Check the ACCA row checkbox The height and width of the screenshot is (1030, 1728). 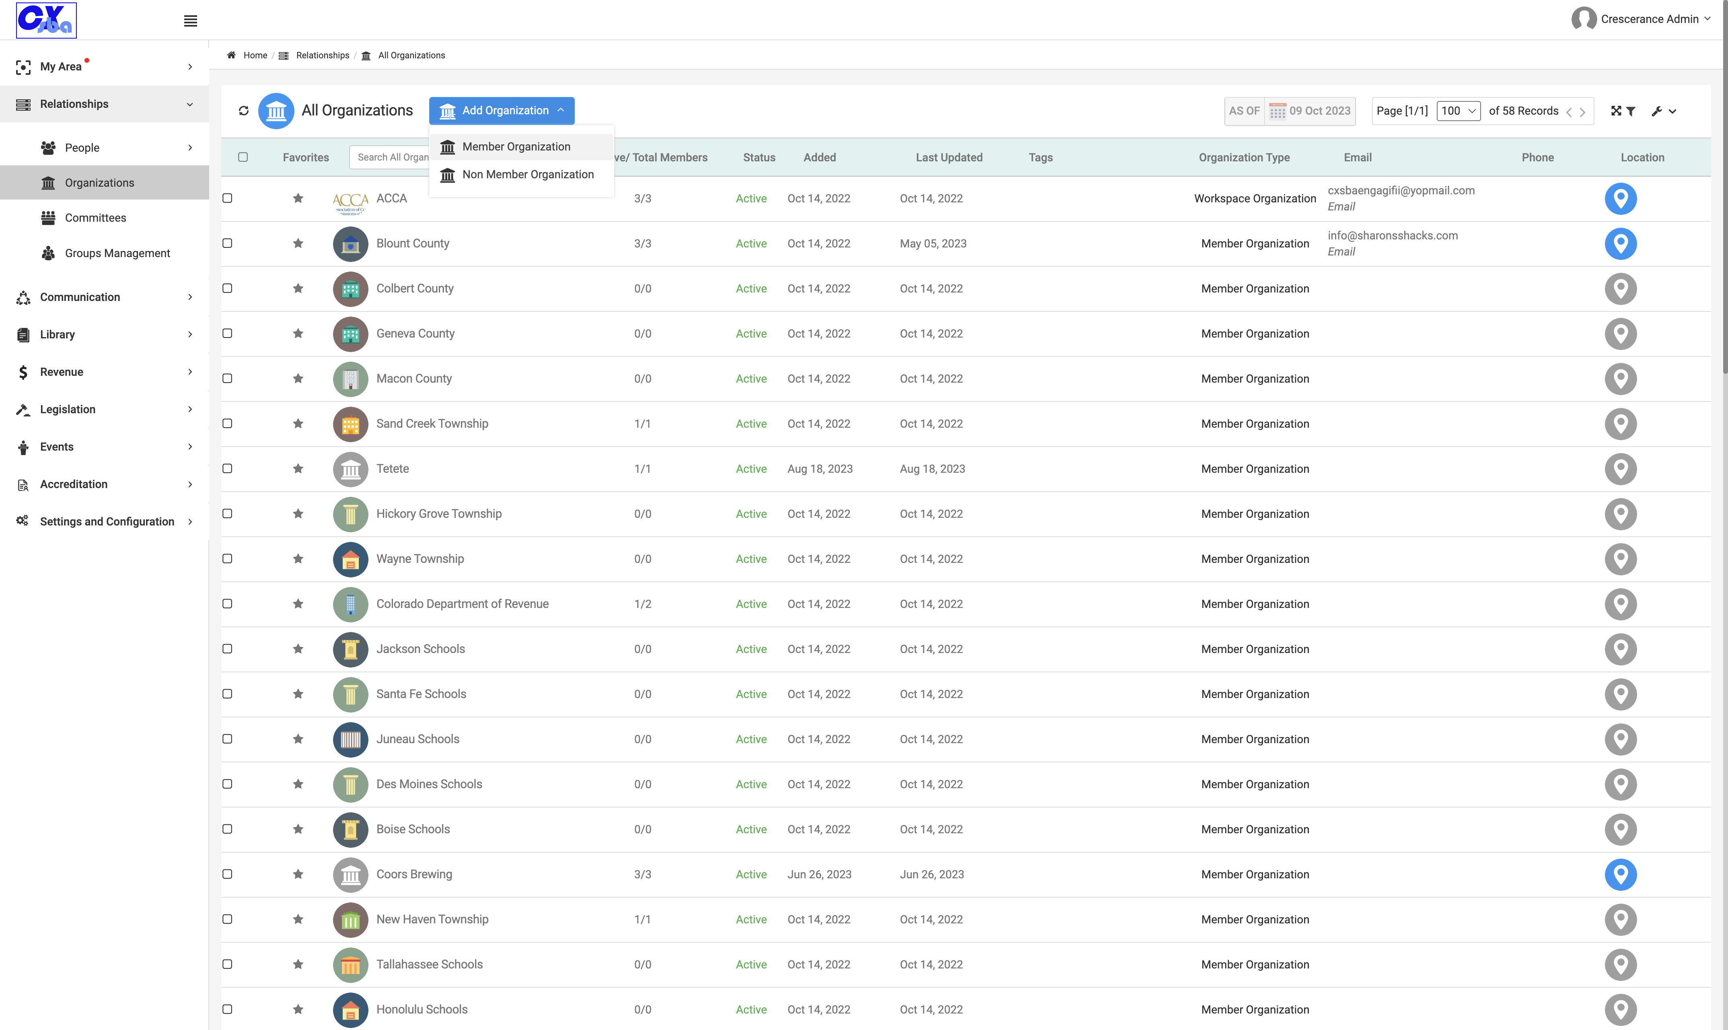click(227, 198)
